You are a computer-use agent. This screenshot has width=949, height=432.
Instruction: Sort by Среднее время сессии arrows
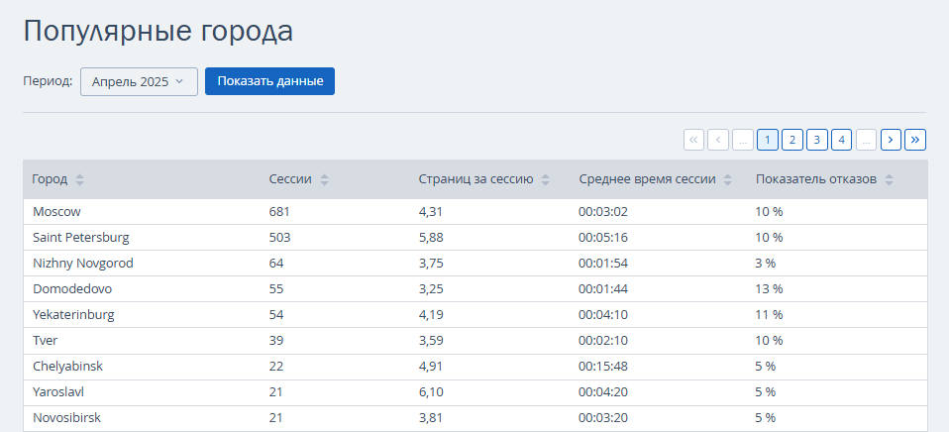point(727,179)
